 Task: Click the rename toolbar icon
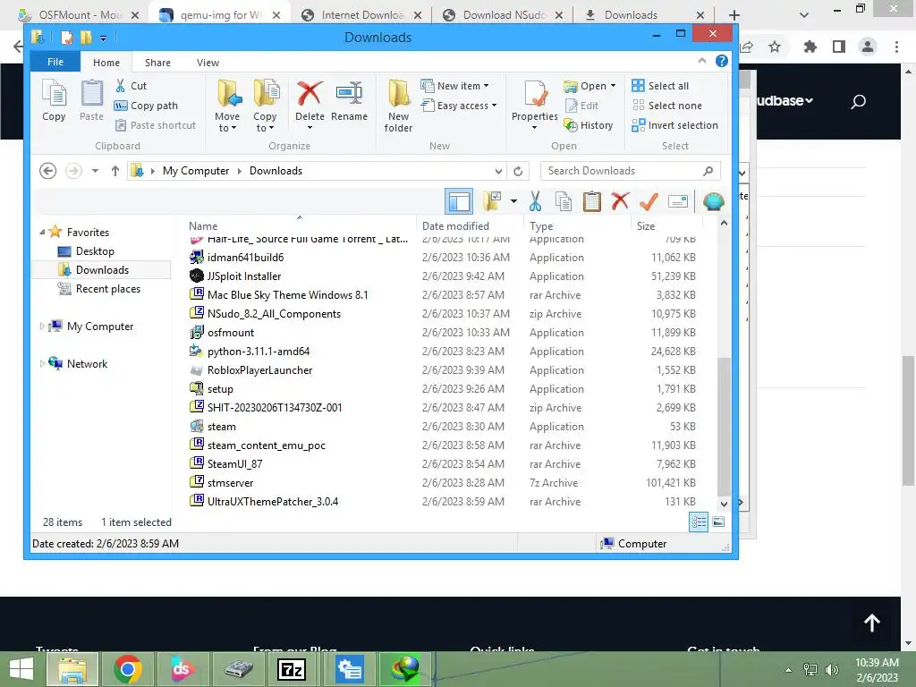[678, 201]
